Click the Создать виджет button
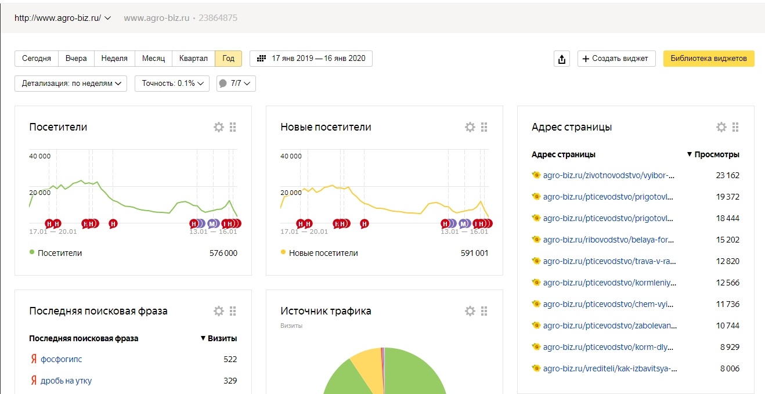The width and height of the screenshot is (765, 394). [616, 59]
